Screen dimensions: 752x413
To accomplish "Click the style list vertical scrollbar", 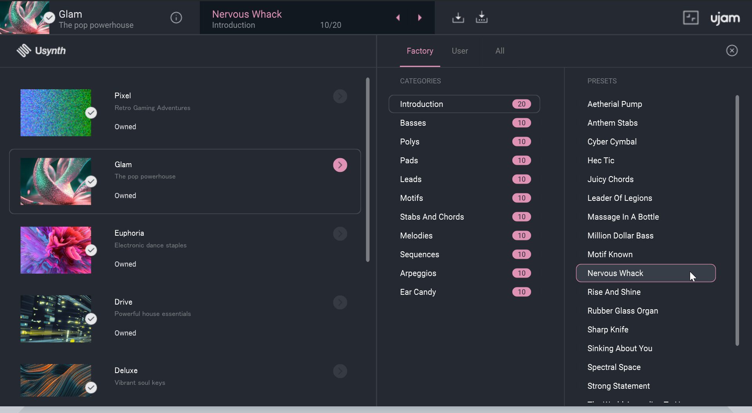I will click(367, 170).
